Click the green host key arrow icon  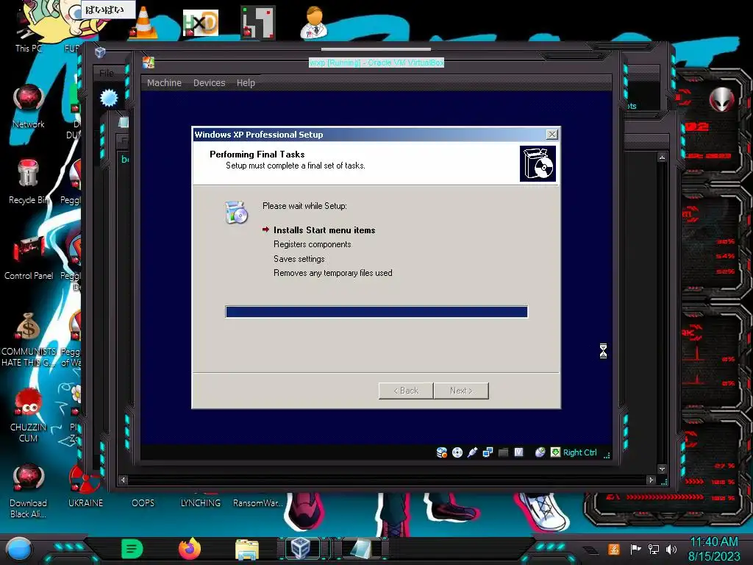556,452
